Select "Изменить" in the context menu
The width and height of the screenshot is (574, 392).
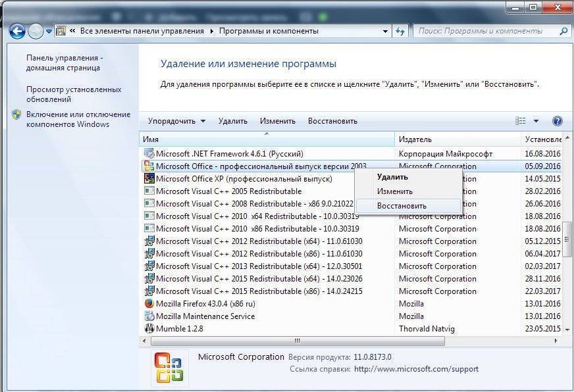[395, 191]
